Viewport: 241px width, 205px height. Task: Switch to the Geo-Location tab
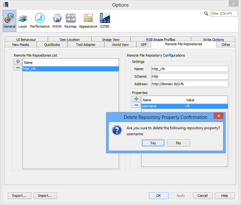(70, 39)
